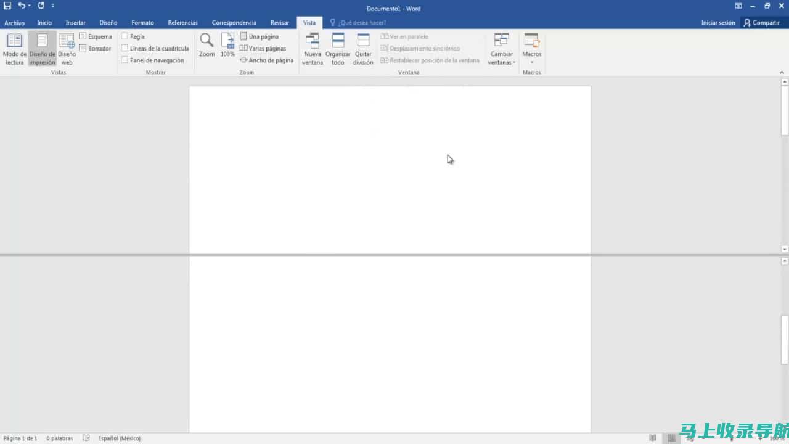Open Customize Quick Access Toolbar dropdown

click(53, 6)
